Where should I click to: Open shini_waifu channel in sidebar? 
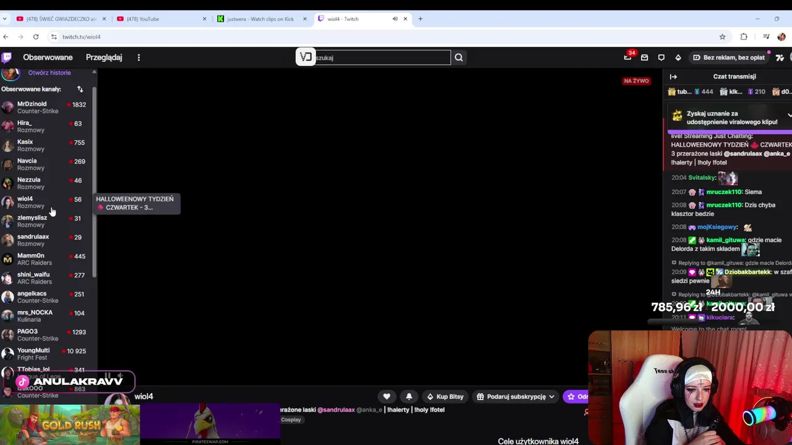click(x=46, y=278)
